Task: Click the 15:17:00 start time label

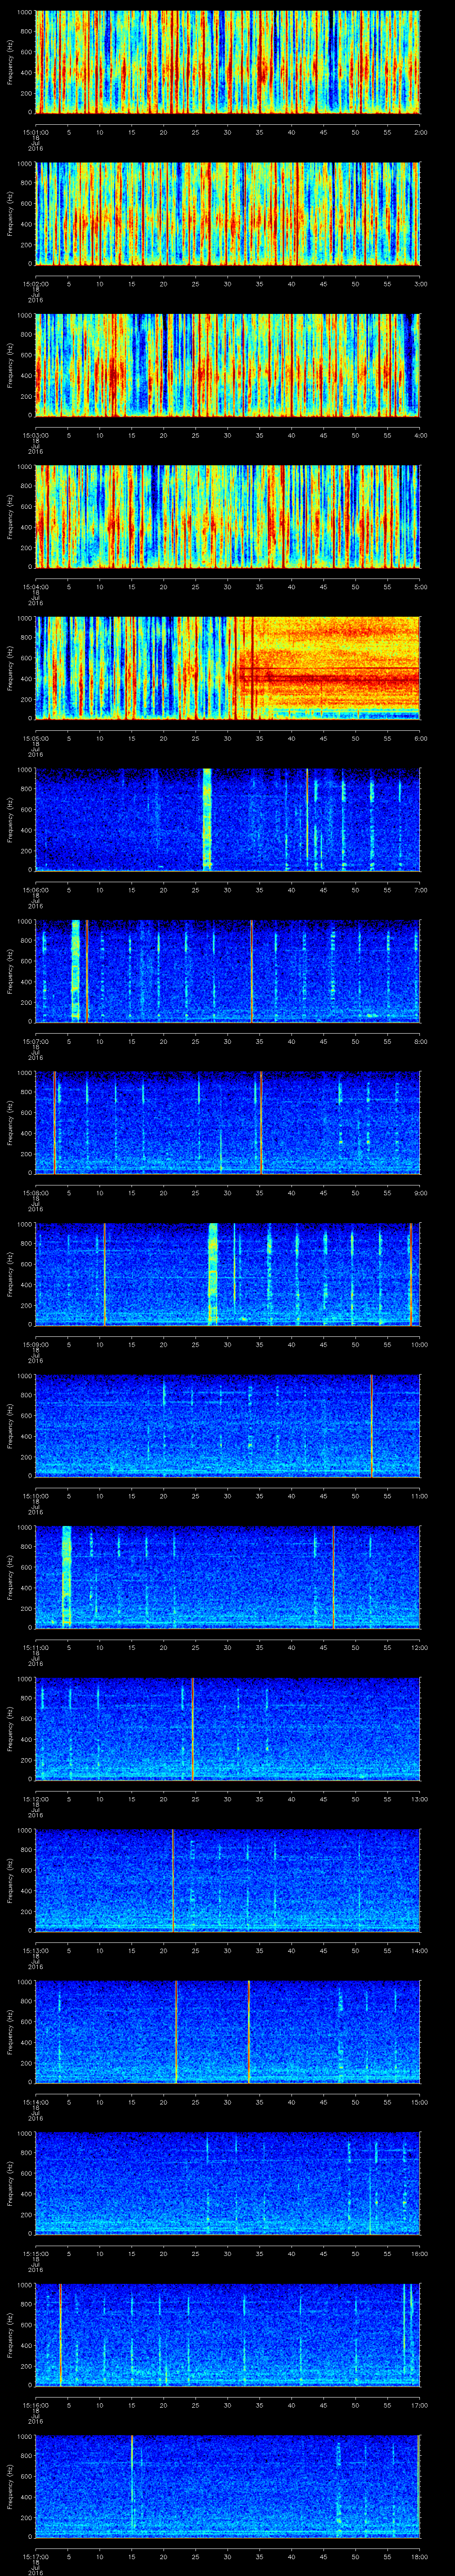Action: tap(35, 2556)
